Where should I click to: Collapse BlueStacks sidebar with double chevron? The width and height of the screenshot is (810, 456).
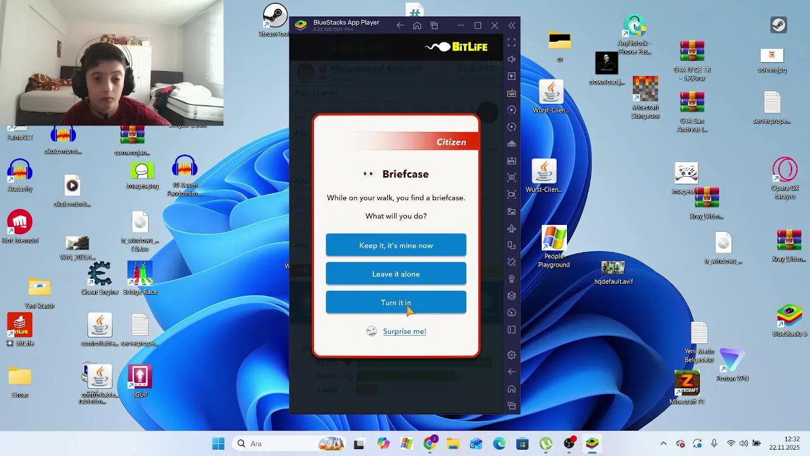pyautogui.click(x=512, y=25)
